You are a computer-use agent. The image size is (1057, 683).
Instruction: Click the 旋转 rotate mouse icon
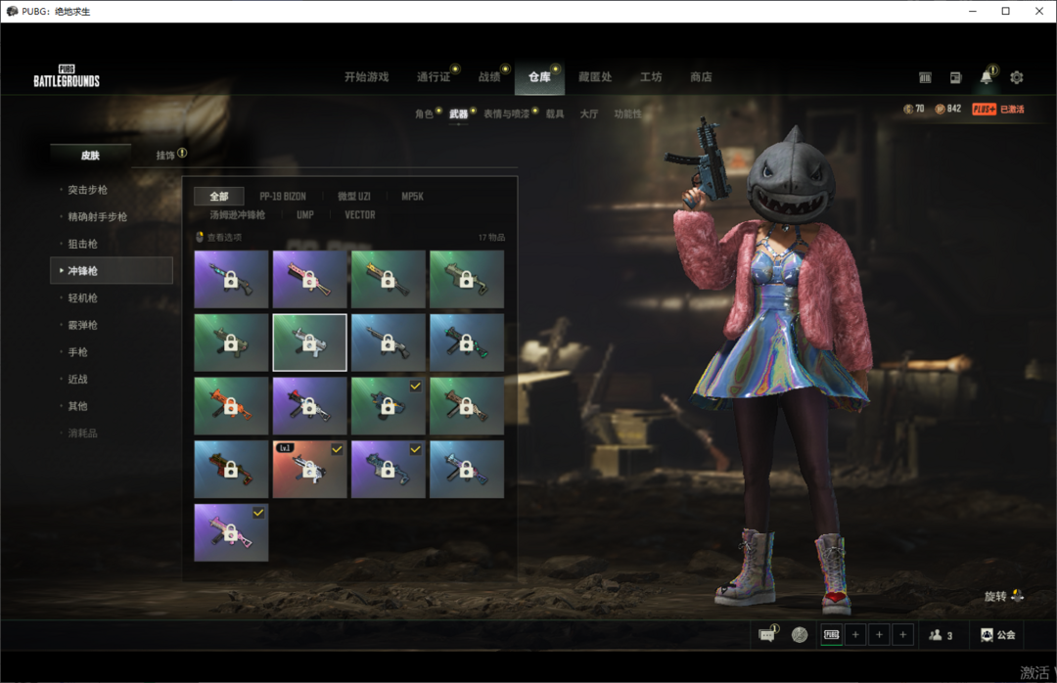click(x=1017, y=595)
